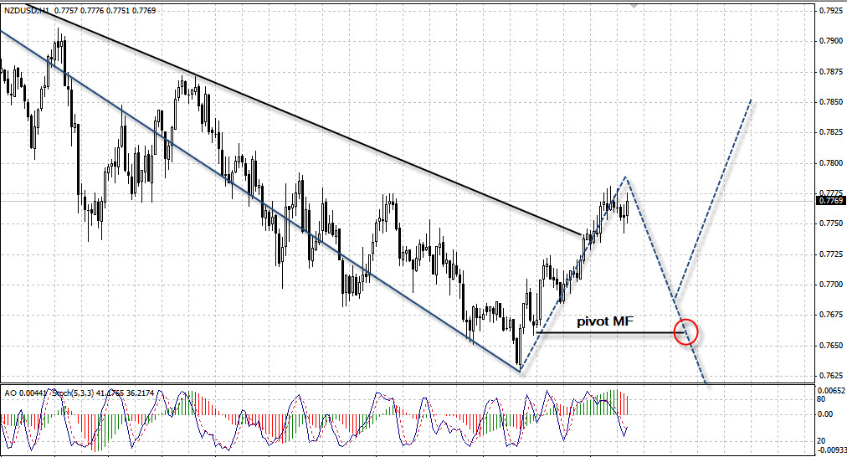
Task: Click the 0.7700 price scale label
Action: coord(830,285)
